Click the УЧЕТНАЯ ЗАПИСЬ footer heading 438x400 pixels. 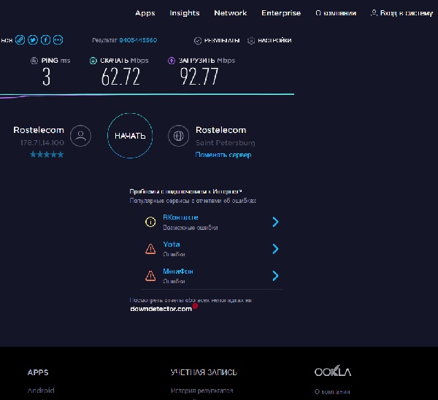(204, 372)
